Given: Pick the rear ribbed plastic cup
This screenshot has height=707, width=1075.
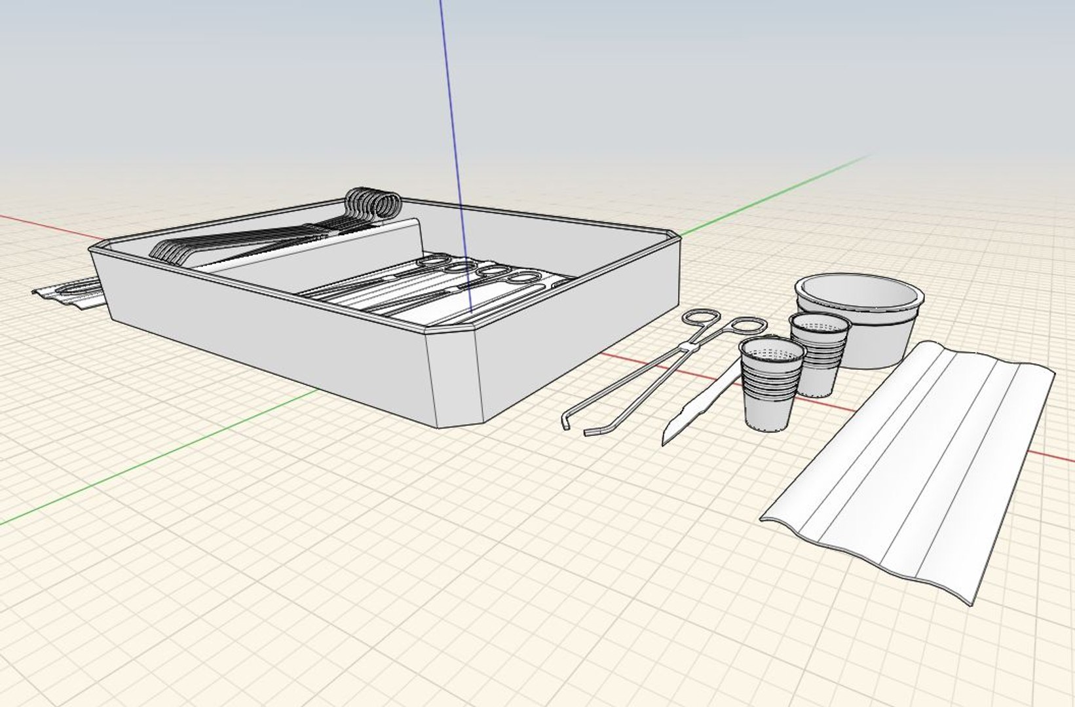Looking at the screenshot, I should click(x=820, y=354).
